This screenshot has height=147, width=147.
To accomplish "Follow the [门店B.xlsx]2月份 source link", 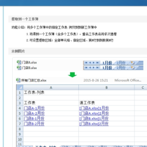I will (94, 124).
